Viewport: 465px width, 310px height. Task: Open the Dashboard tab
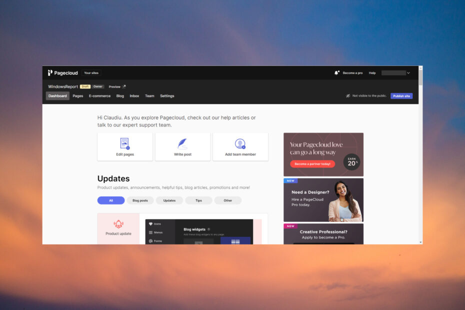coord(57,96)
